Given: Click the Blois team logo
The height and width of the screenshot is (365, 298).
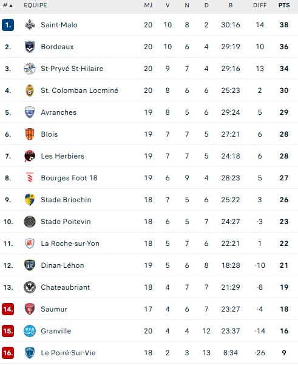Looking at the screenshot, I should (30, 134).
